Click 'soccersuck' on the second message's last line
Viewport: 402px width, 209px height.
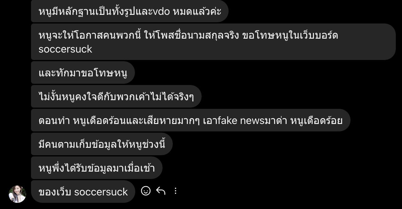(65, 49)
